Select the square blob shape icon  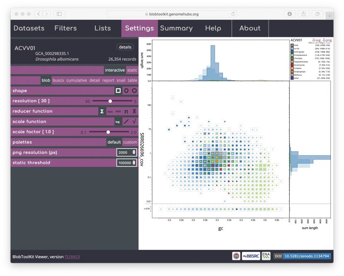pos(118,90)
